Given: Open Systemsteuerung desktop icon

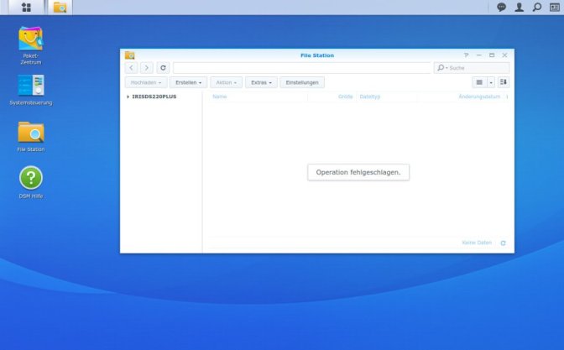Looking at the screenshot, I should pyautogui.click(x=31, y=90).
